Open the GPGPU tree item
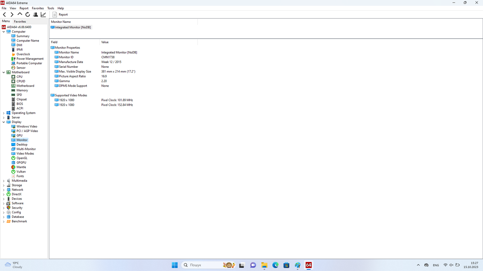The height and width of the screenshot is (271, 483). tap(19, 163)
